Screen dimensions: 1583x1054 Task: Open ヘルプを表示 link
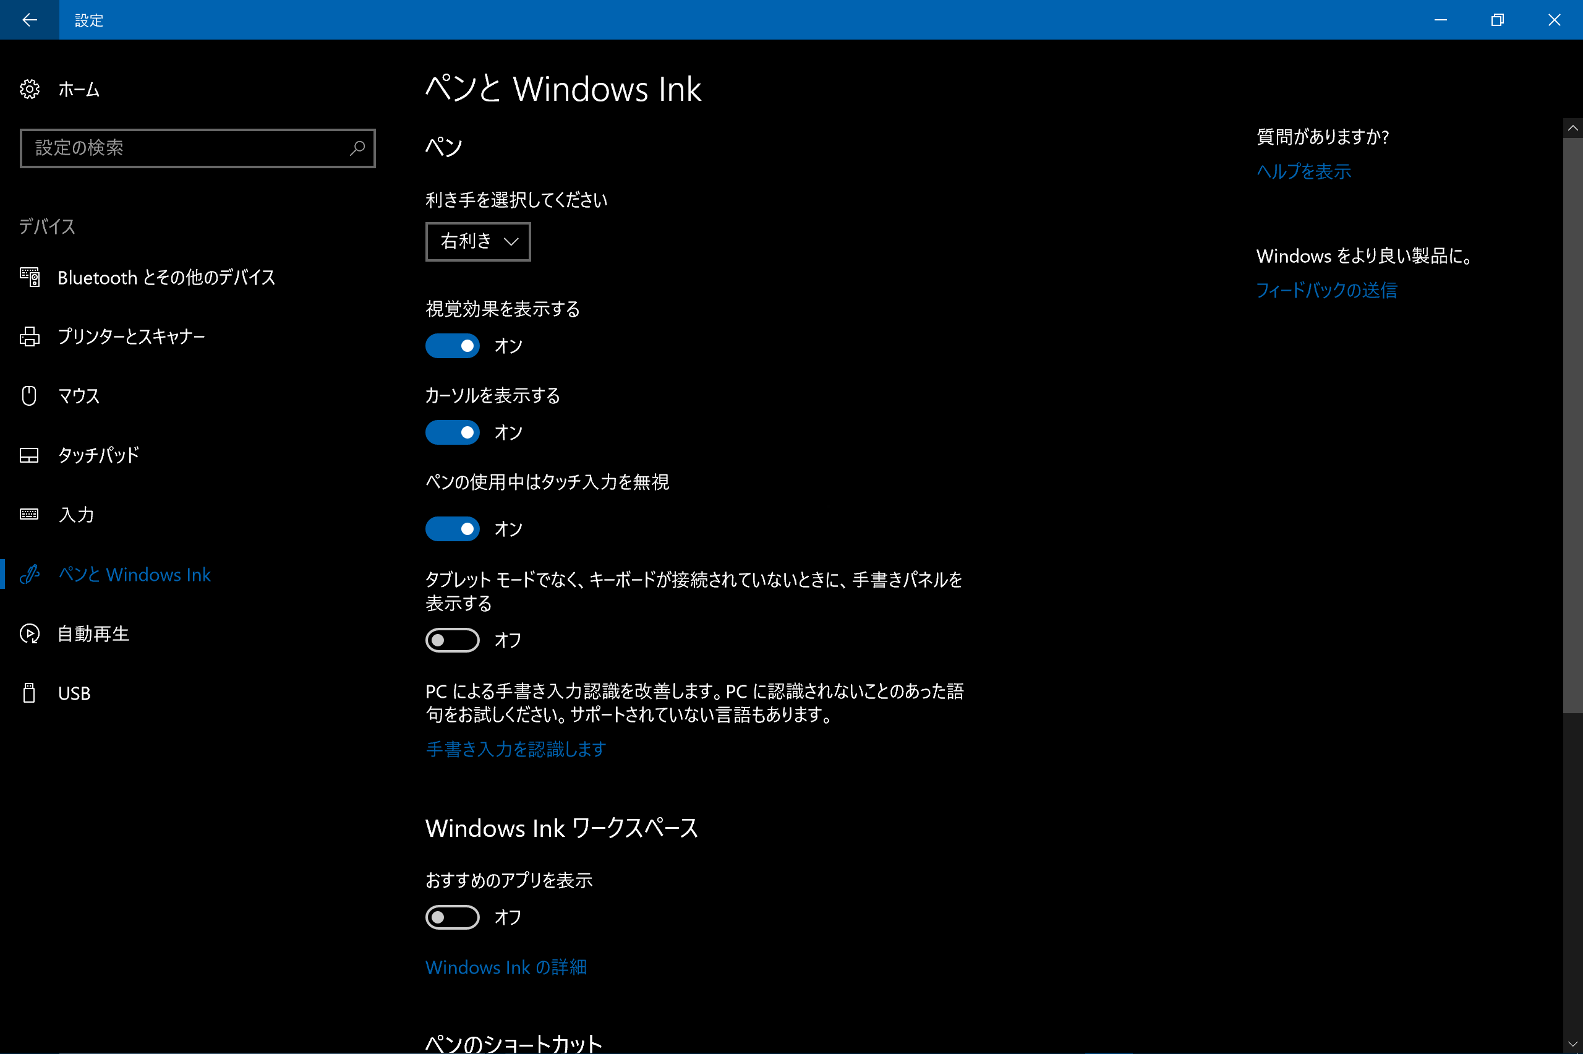point(1303,171)
